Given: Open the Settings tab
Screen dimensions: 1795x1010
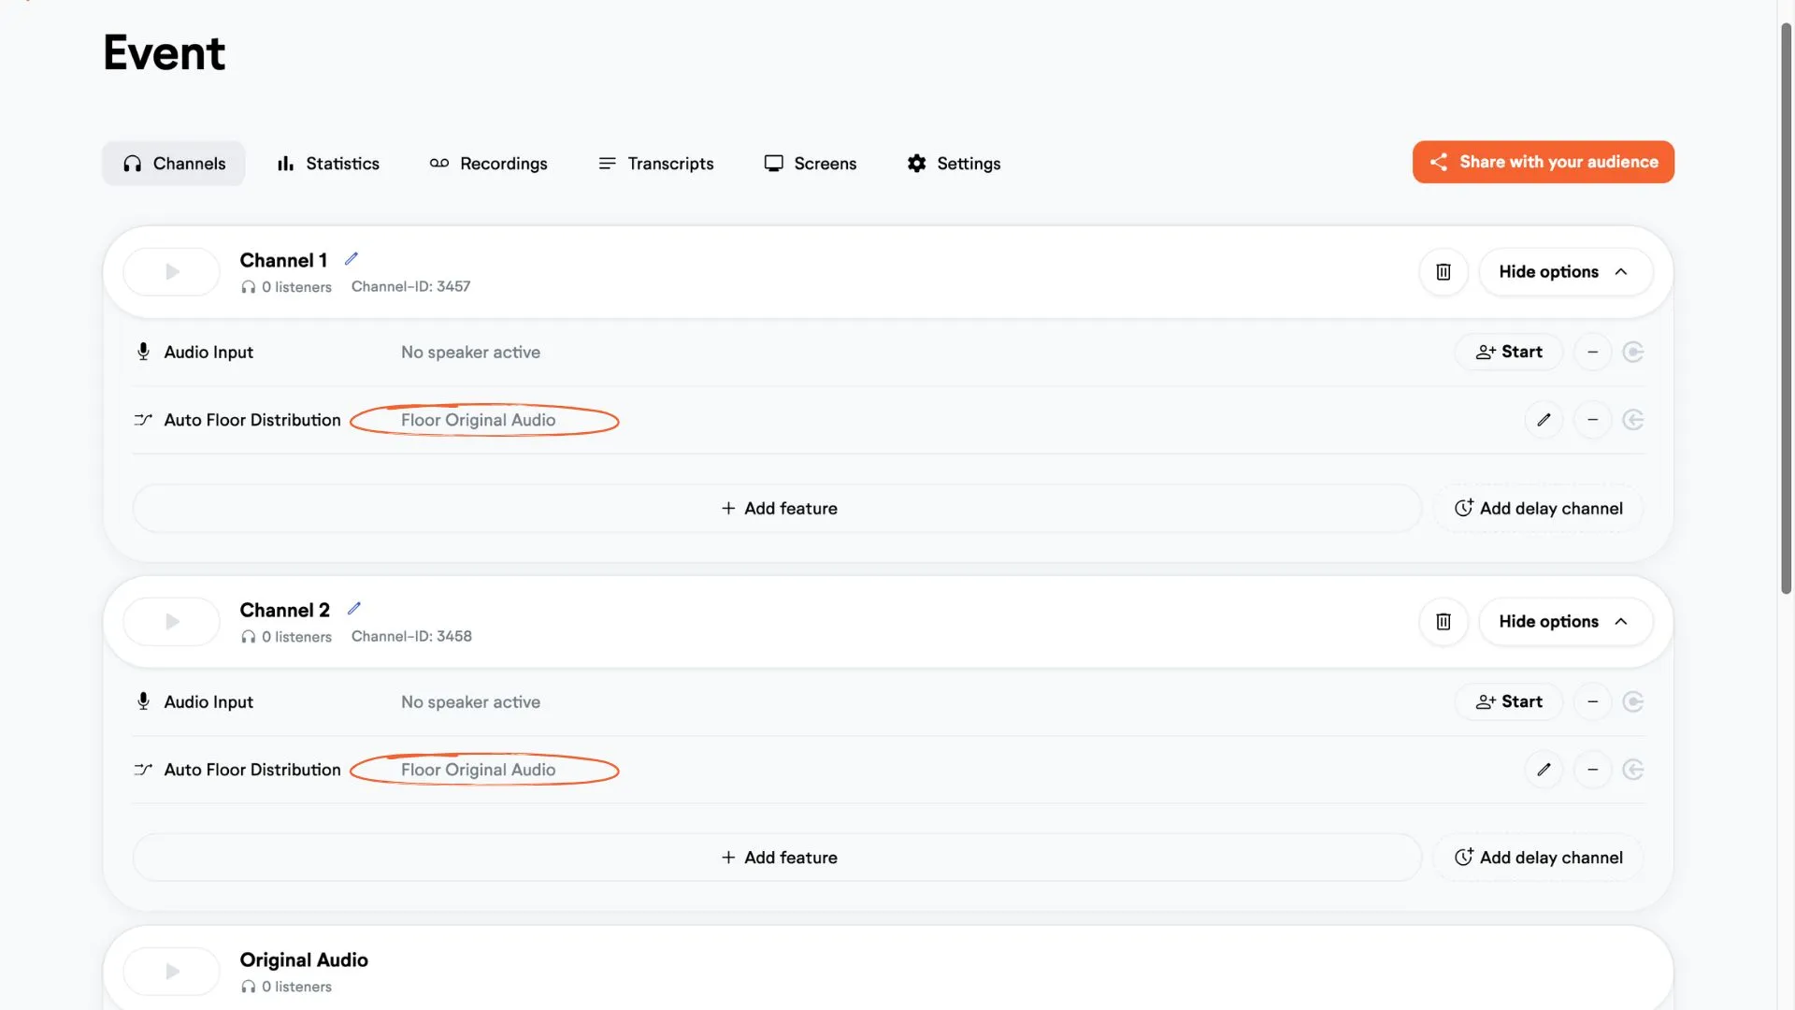Looking at the screenshot, I should pyautogui.click(x=955, y=164).
